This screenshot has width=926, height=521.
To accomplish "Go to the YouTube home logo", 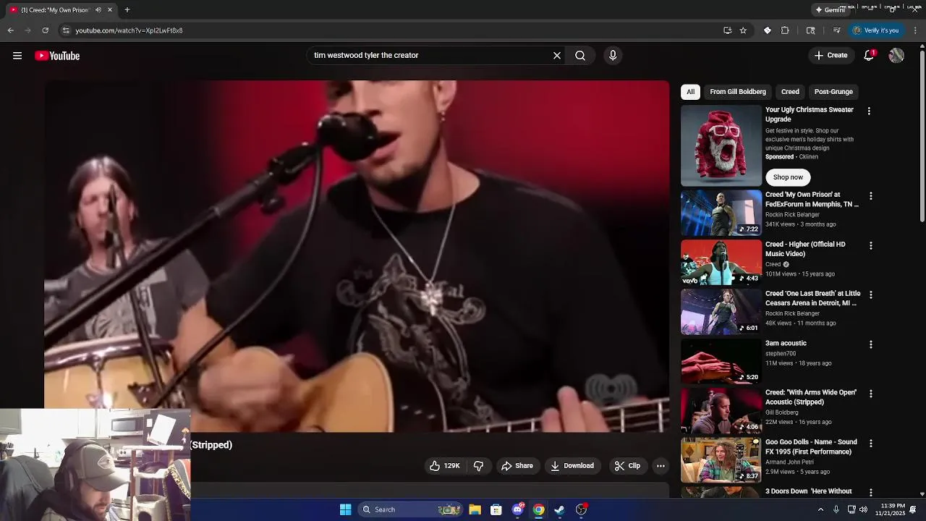I will (x=57, y=56).
